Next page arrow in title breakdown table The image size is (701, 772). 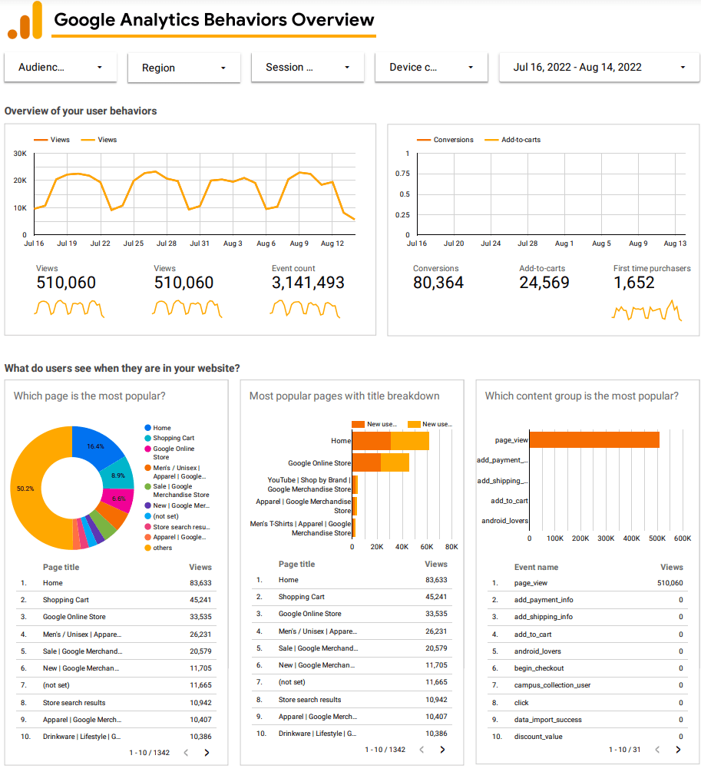point(442,750)
